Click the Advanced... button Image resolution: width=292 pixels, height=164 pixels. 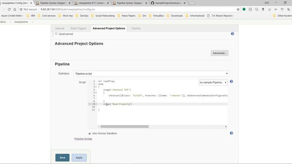pos(219,53)
